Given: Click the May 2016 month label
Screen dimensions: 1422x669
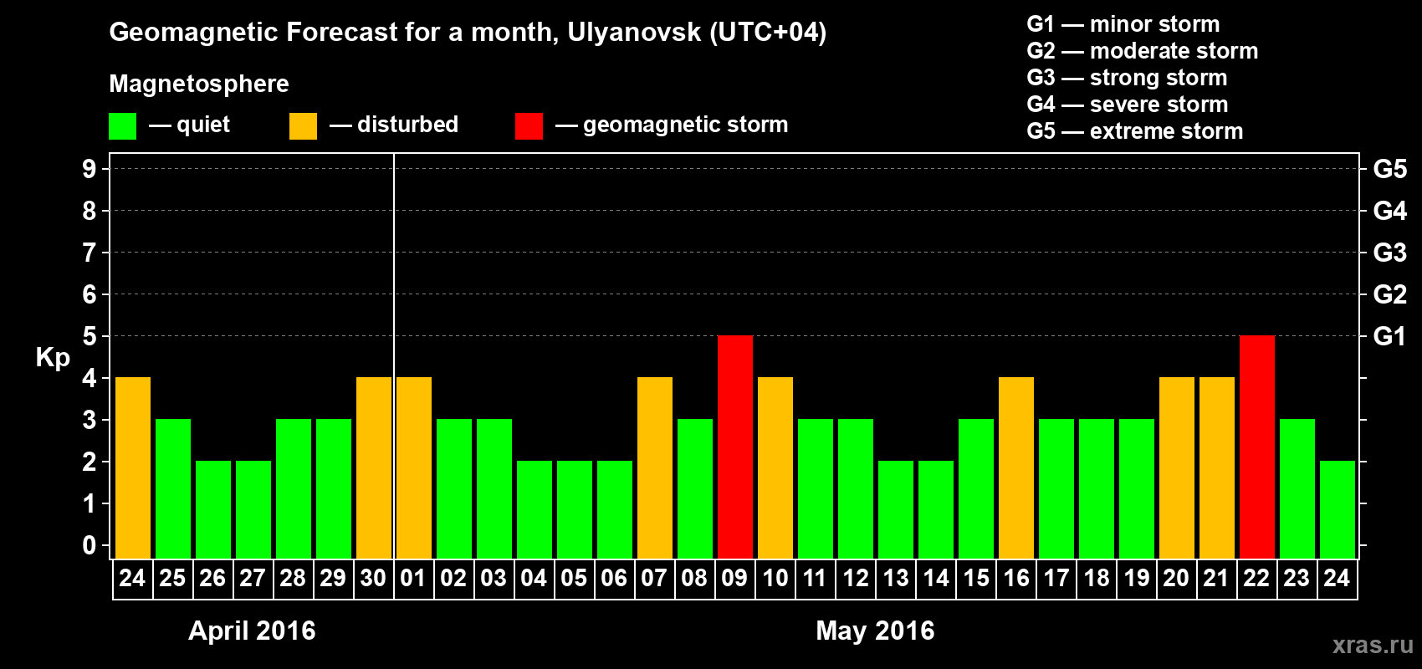Looking at the screenshot, I should (875, 631).
